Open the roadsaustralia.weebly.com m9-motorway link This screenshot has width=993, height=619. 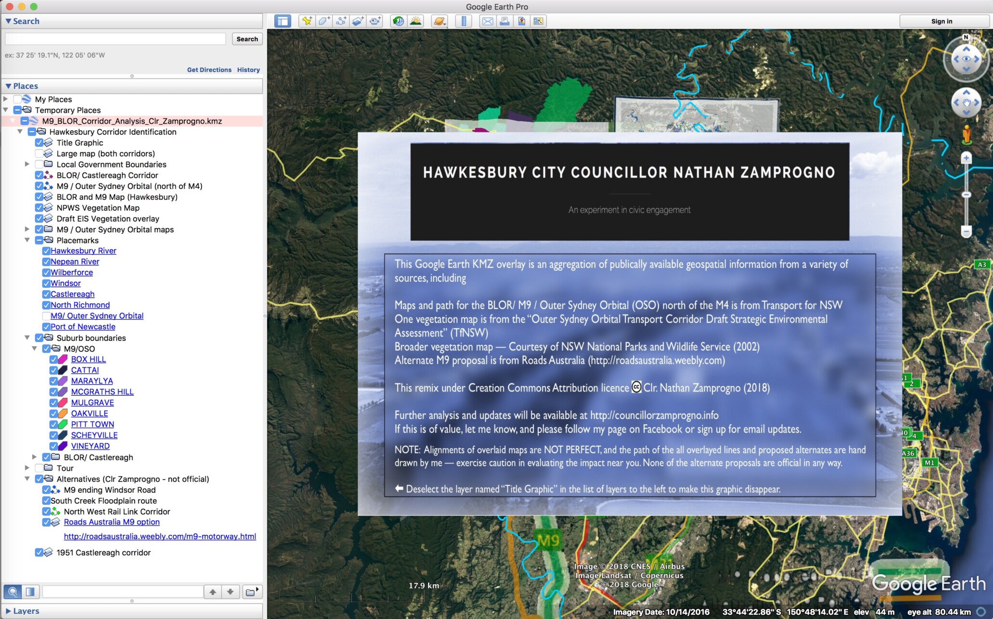(160, 536)
